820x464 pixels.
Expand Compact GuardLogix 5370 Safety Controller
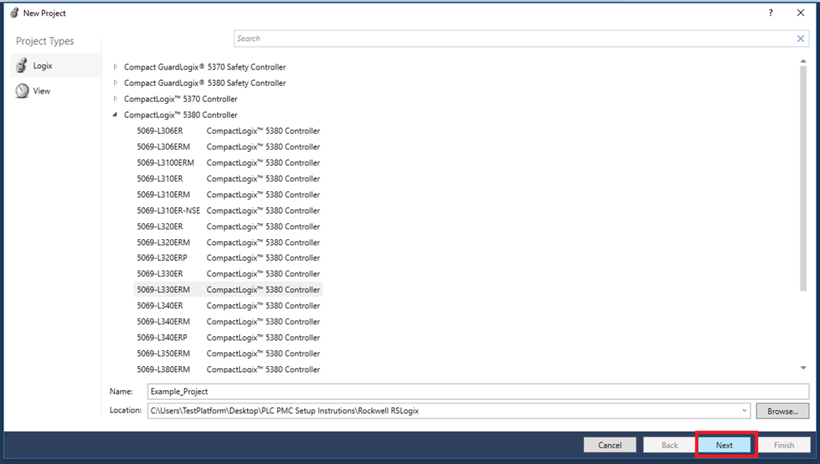[x=115, y=67]
